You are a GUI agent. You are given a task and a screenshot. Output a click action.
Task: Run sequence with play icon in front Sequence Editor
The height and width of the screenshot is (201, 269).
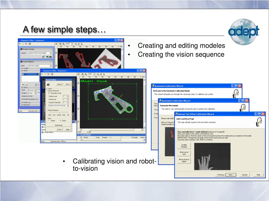(x=42, y=74)
